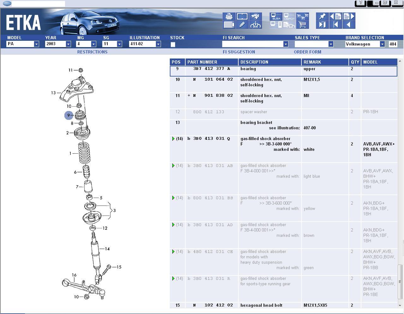Click the printer icon in toolbar
The image size is (404, 314).
(x=229, y=16)
